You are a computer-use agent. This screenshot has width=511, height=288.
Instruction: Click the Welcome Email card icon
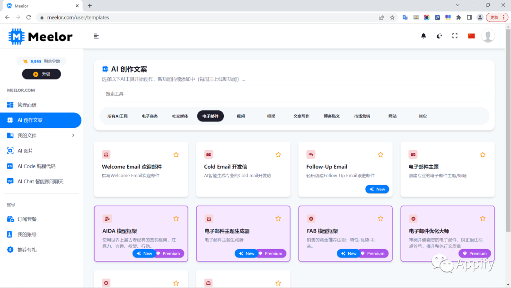(x=106, y=154)
